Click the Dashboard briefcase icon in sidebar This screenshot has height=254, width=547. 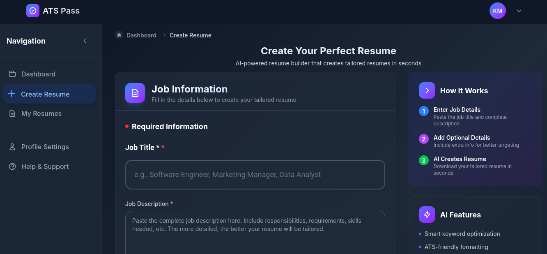click(x=12, y=74)
